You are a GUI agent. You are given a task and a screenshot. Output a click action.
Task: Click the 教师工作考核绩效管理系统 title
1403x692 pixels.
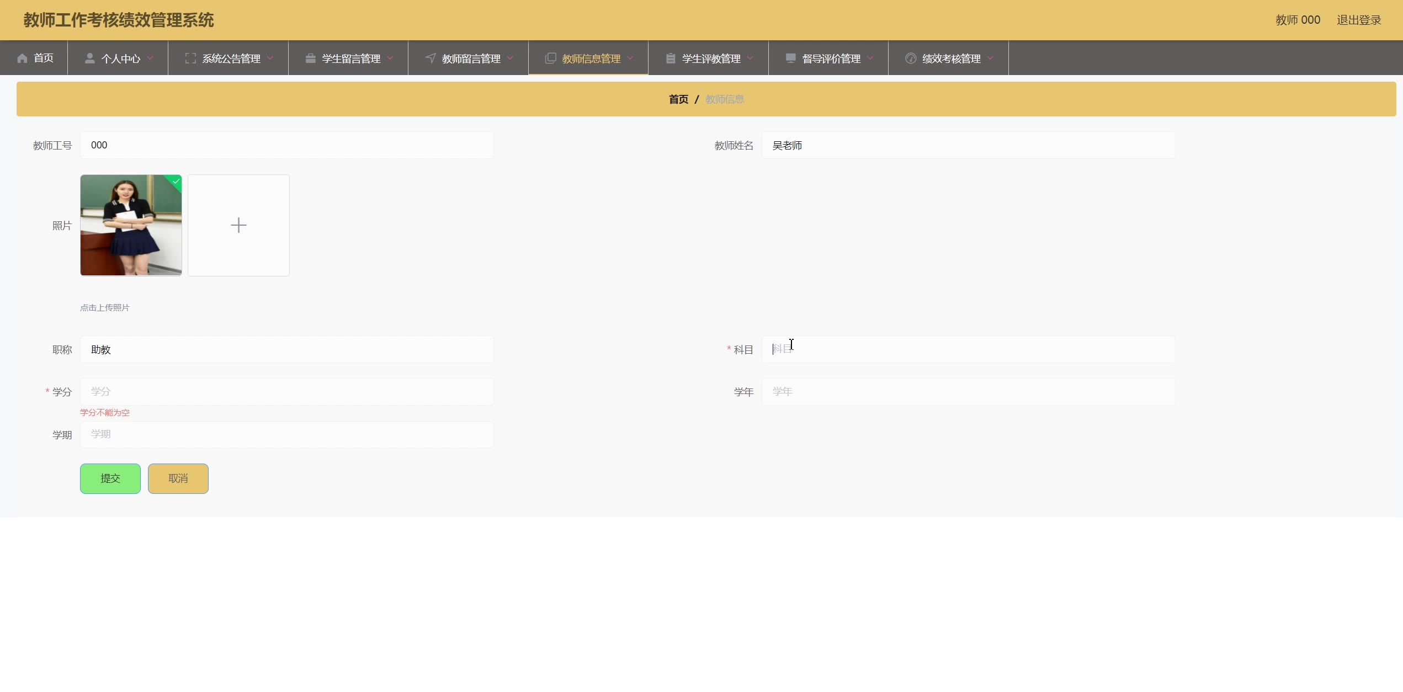click(119, 20)
